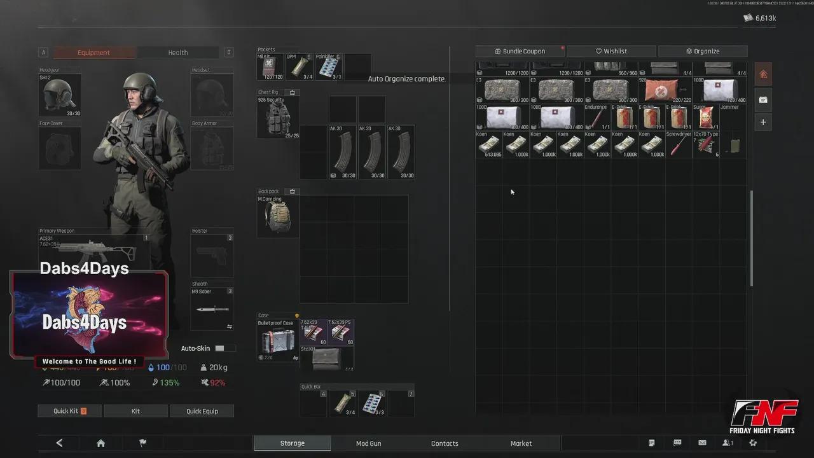Click the swap icon on M9 Saber
The height and width of the screenshot is (458, 814).
(230, 326)
